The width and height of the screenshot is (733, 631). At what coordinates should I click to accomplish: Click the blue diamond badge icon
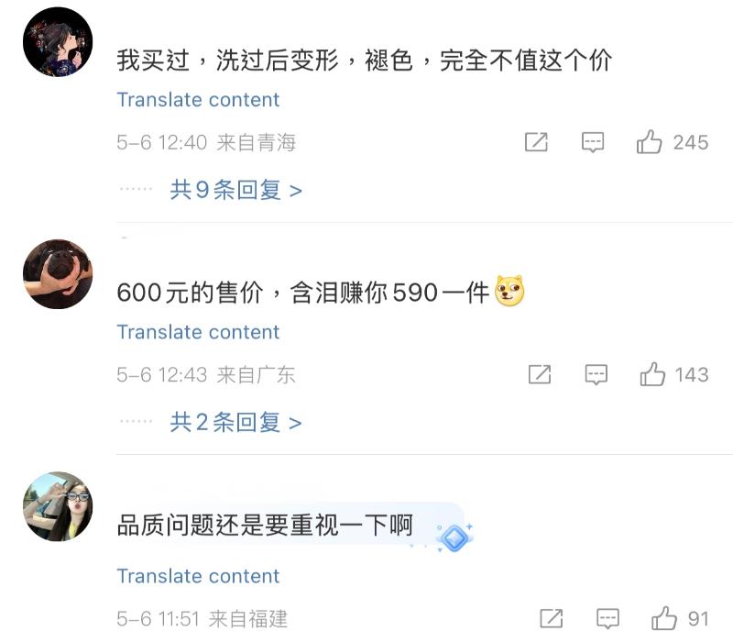[454, 537]
